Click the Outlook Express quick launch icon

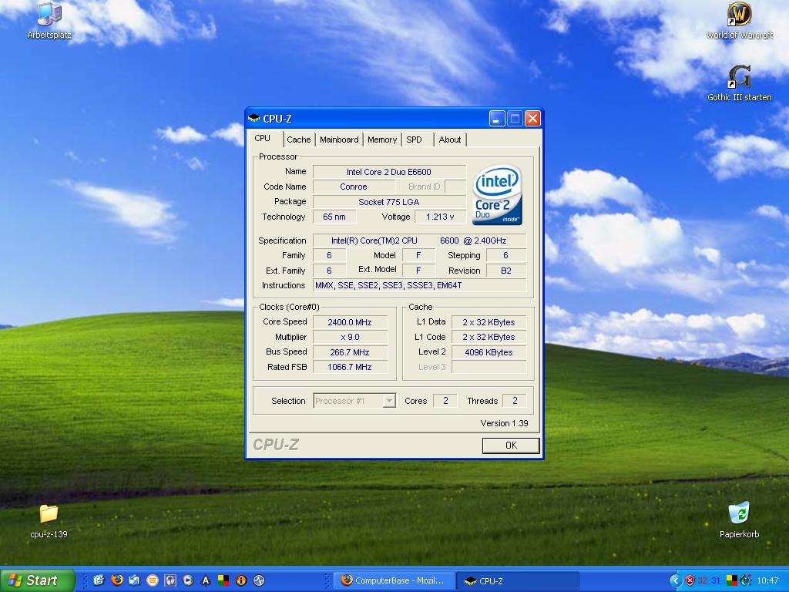click(x=134, y=580)
